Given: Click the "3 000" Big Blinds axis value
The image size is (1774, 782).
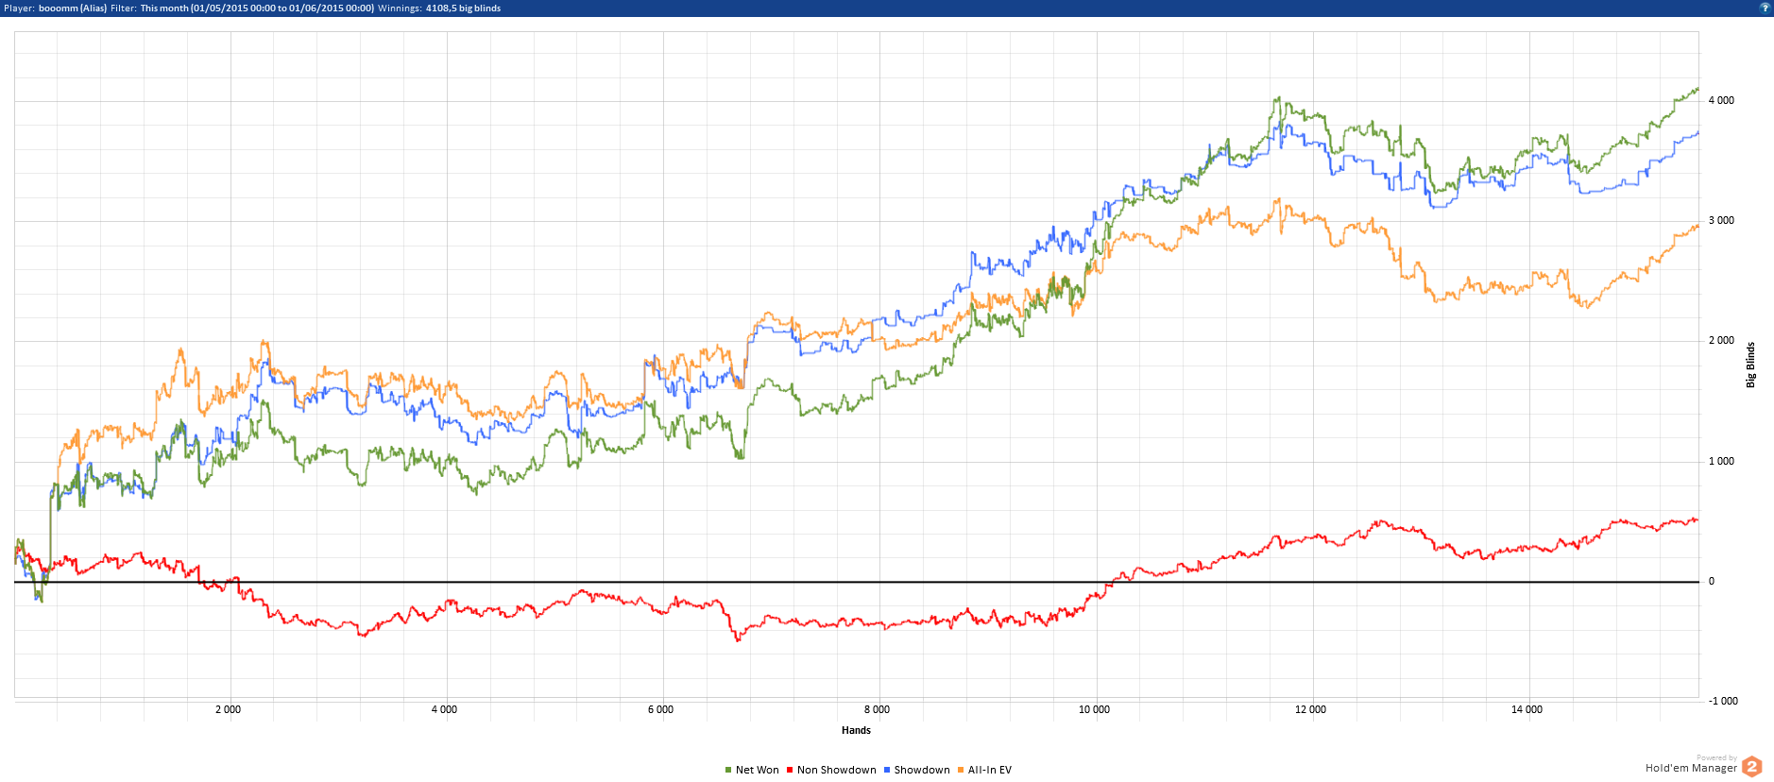Looking at the screenshot, I should pos(1721,220).
